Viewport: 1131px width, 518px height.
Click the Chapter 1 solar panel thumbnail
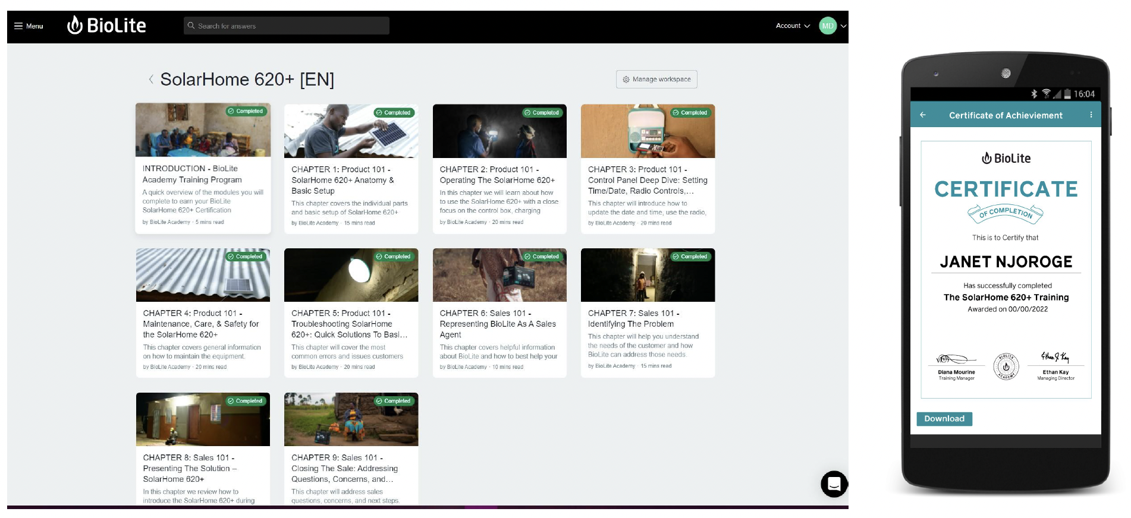tap(351, 131)
